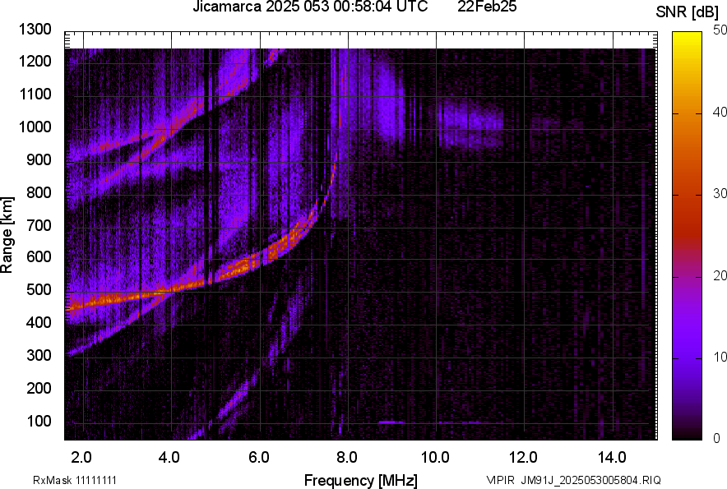Click the colorbar tick label '50'
The image size is (727, 489).
pos(720,30)
